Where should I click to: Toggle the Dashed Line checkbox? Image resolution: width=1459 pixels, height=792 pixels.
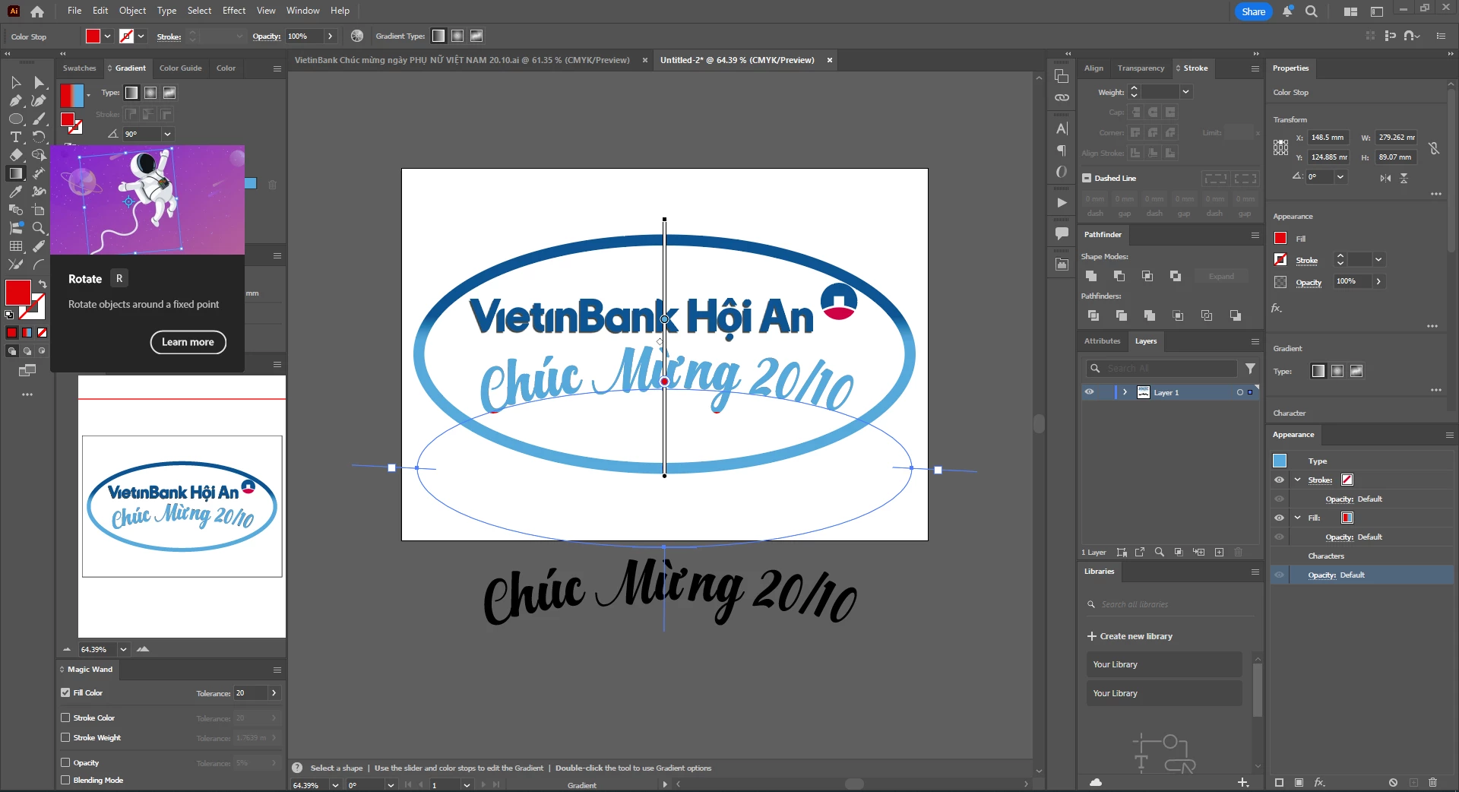[1087, 178]
